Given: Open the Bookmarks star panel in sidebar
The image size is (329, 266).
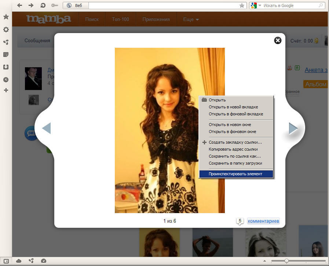Looking at the screenshot, I should [6, 17].
